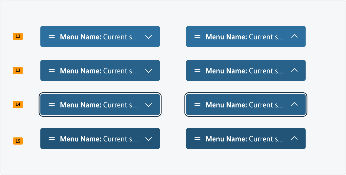
Task: Click the orange badge labeled 12
Action: click(18, 36)
